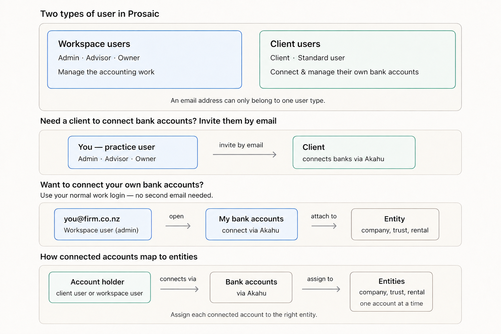501x334 pixels.
Task: Click the arrow labeled open
Action: click(x=178, y=226)
